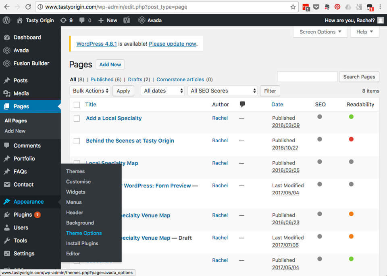The width and height of the screenshot is (387, 276).
Task: Click the Add New button beside Pages
Action: click(x=110, y=65)
